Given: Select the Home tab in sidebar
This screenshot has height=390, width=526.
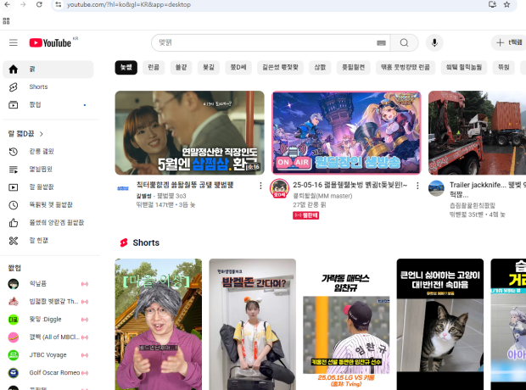Looking at the screenshot, I should coord(48,69).
